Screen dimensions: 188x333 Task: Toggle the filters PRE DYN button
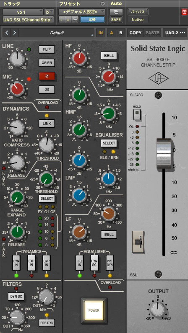pos(47,323)
